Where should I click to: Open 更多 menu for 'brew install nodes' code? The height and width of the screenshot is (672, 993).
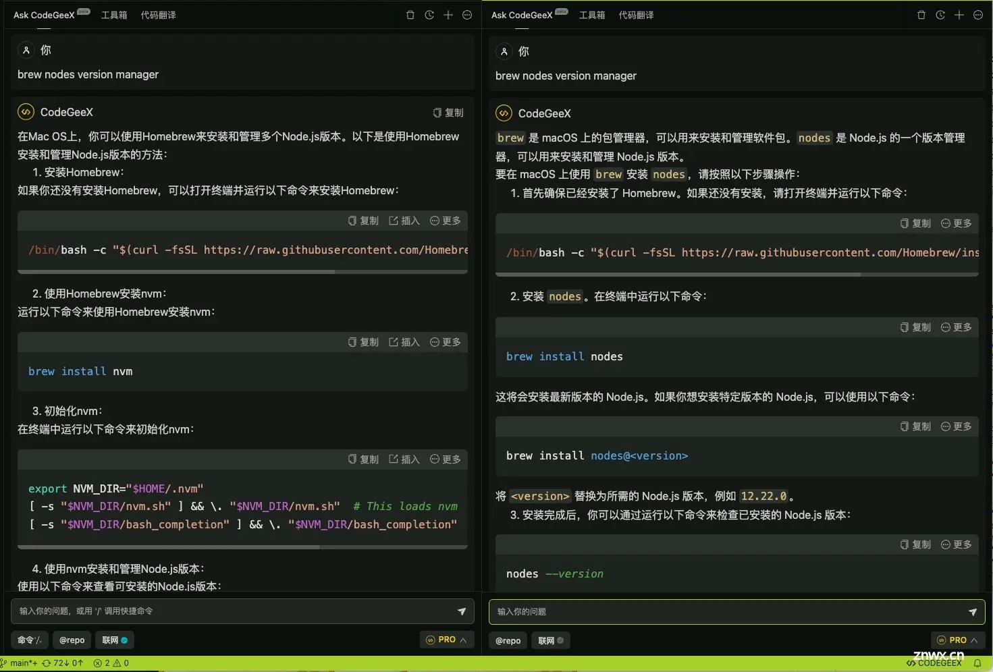957,327
